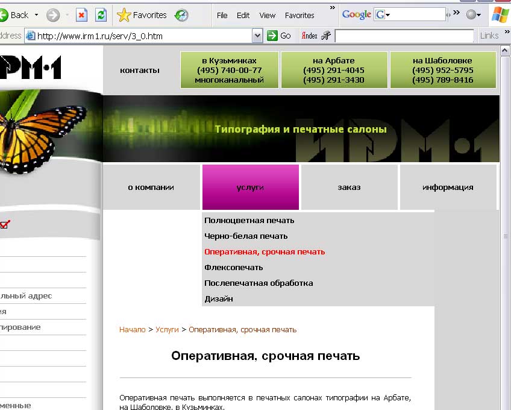
Task: Open Favorites star button
Action: (x=142, y=15)
